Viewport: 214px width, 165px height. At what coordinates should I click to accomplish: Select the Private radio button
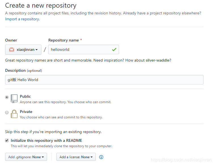(7, 112)
